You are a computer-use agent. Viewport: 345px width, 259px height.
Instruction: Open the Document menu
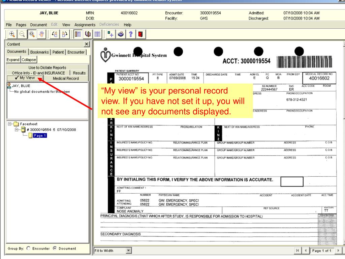[x=38, y=25]
